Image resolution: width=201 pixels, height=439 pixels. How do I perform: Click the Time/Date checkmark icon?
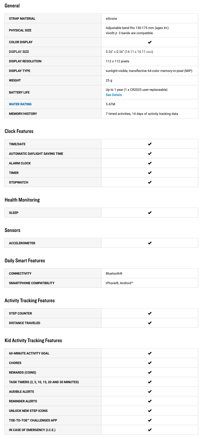click(150, 144)
